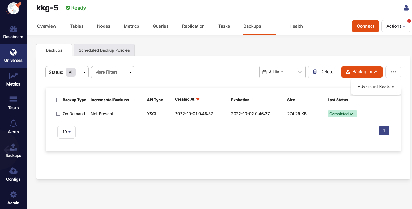Click the YugabyteDB logo icon

click(13, 8)
